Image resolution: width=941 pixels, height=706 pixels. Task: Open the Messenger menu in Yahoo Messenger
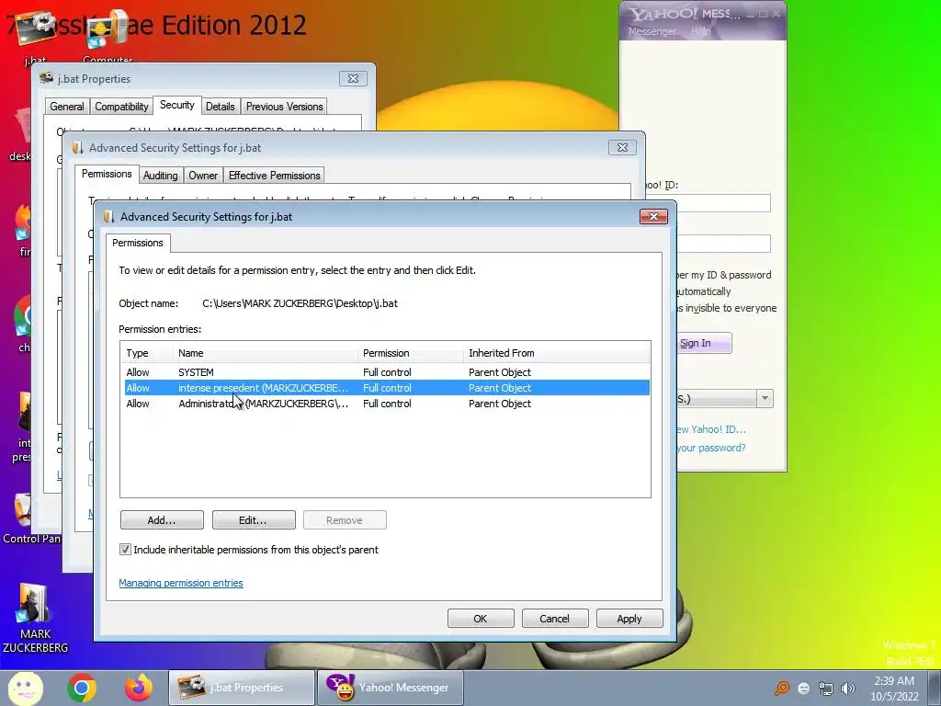pos(652,31)
